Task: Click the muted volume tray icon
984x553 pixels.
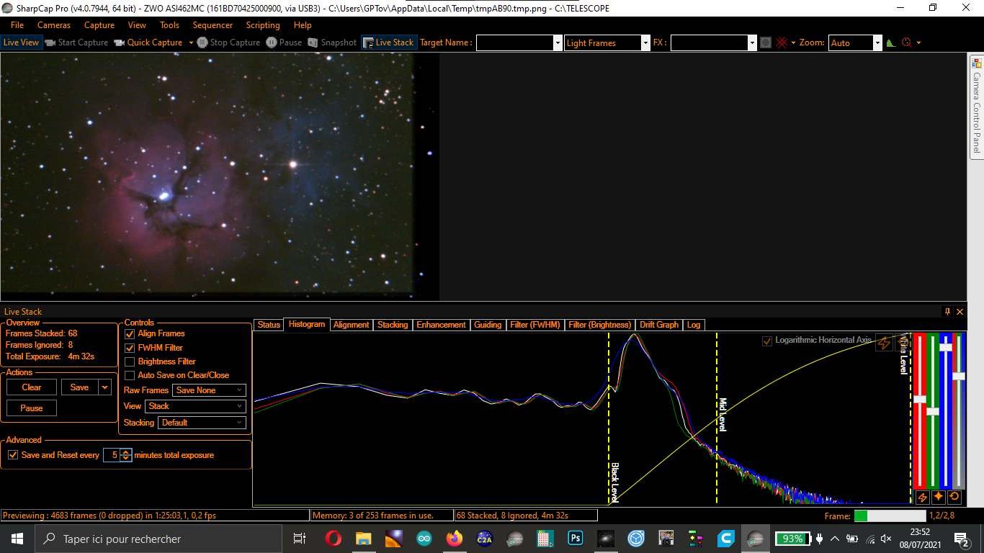Action: click(x=886, y=539)
